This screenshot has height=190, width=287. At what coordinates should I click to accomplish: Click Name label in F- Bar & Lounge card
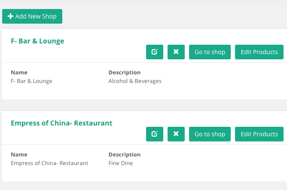tap(19, 73)
